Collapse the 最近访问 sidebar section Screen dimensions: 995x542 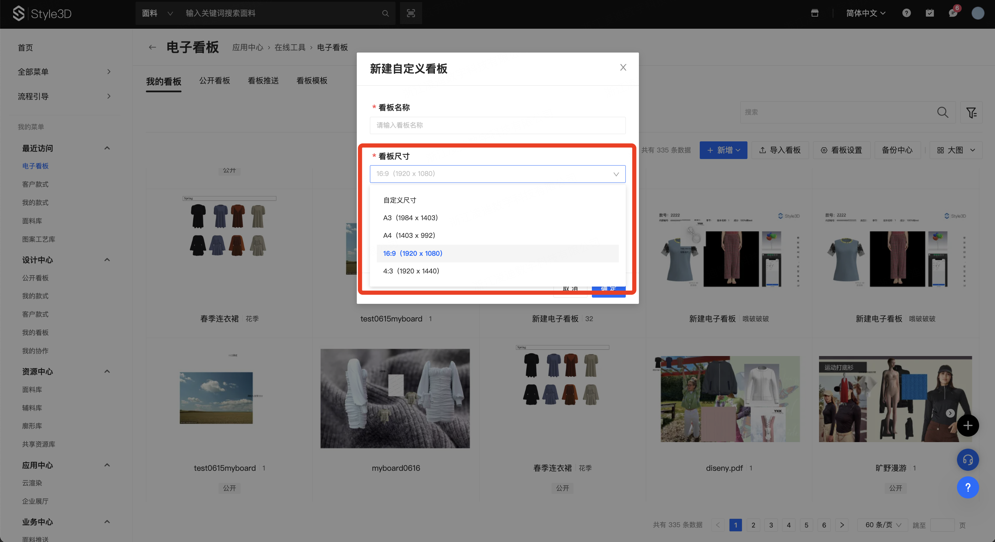(x=107, y=148)
